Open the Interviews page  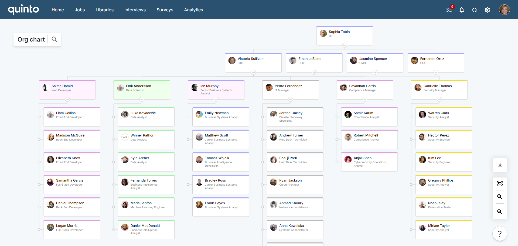[x=135, y=10]
